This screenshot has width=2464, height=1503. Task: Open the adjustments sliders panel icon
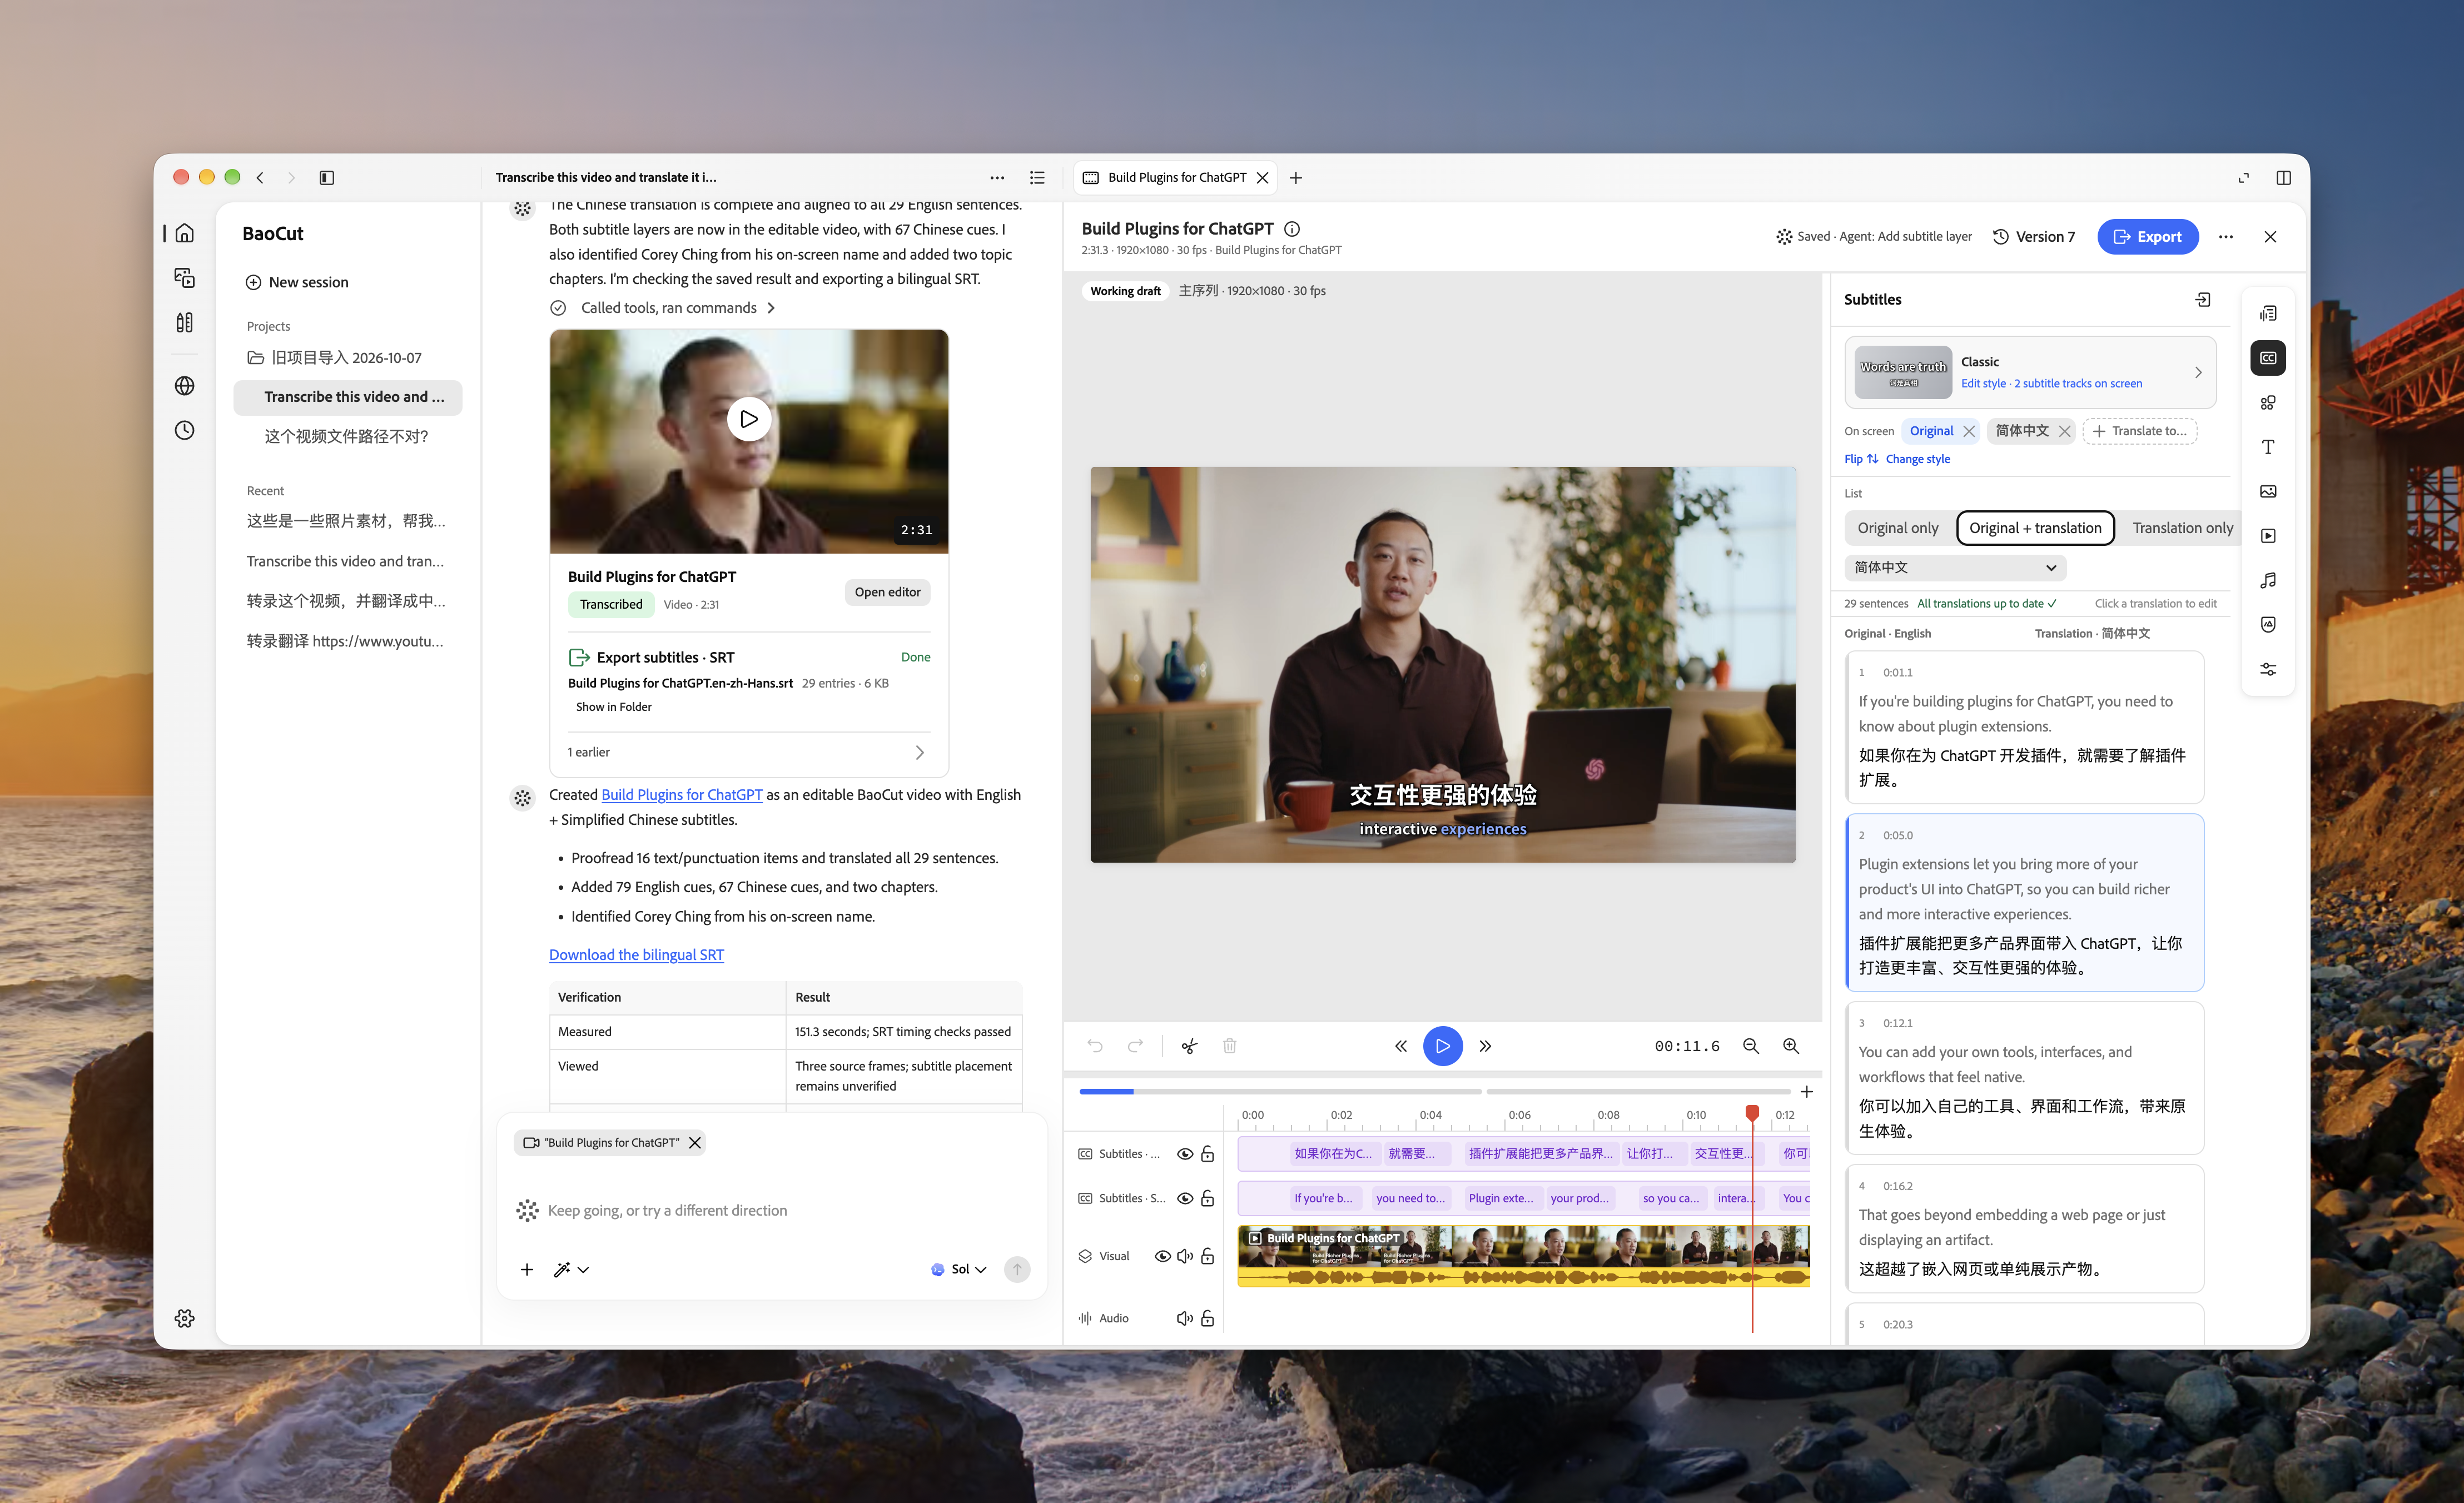tap(2267, 669)
